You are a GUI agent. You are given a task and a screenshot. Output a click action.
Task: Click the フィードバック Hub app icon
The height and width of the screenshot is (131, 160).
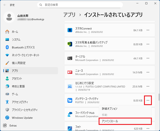(x=70, y=114)
